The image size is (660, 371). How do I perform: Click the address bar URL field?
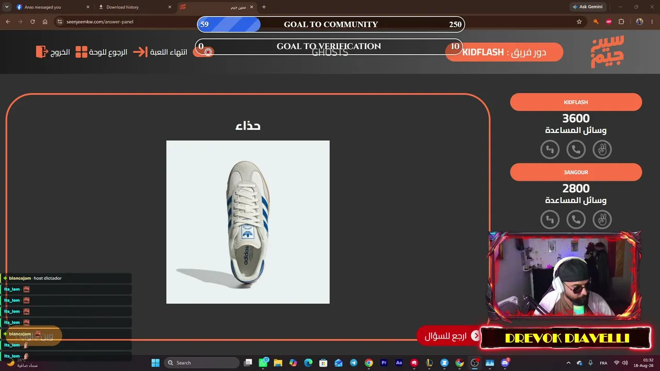(x=320, y=22)
